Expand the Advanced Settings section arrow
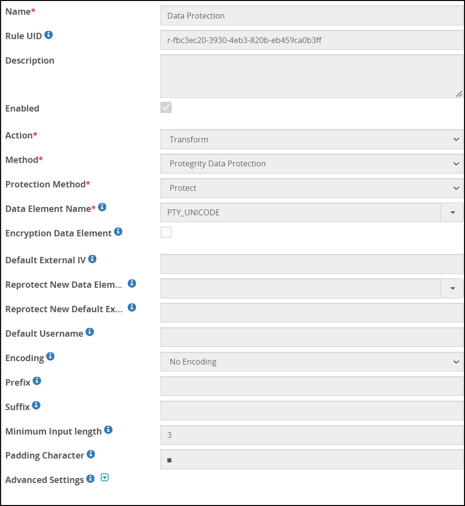Screen dimensions: 465x506 pyautogui.click(x=104, y=478)
